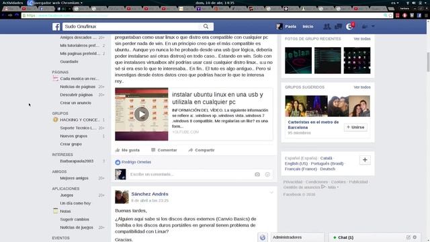Click Sugerir cambios

point(75,220)
